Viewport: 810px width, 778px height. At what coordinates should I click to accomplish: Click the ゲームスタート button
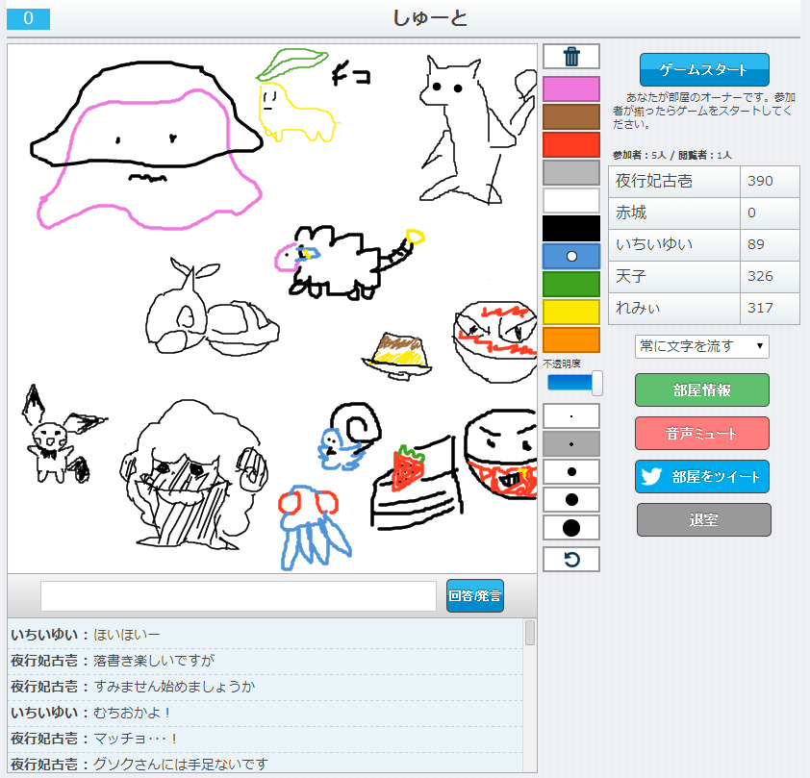pyautogui.click(x=704, y=69)
